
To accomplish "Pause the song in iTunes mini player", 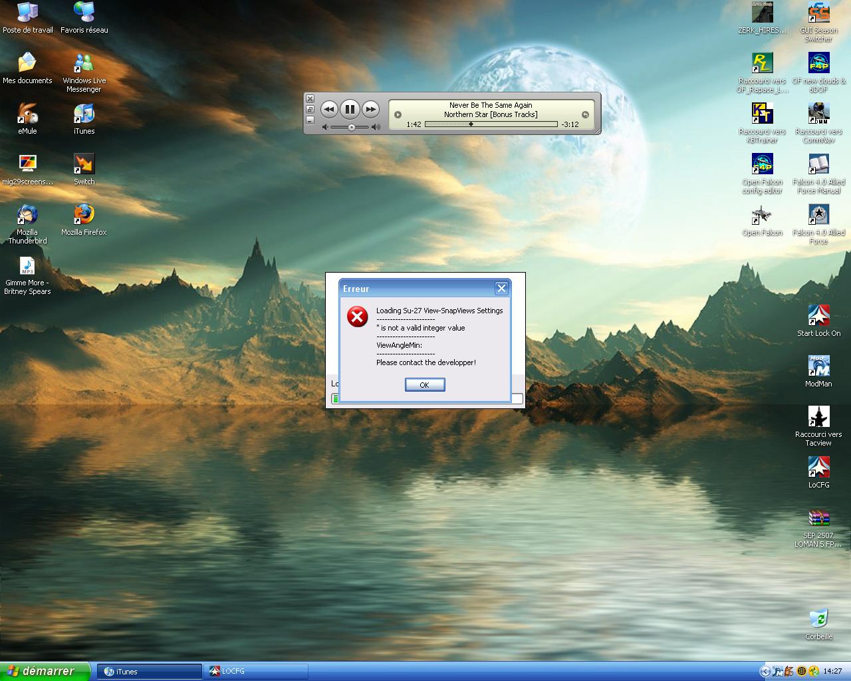I will [x=350, y=109].
